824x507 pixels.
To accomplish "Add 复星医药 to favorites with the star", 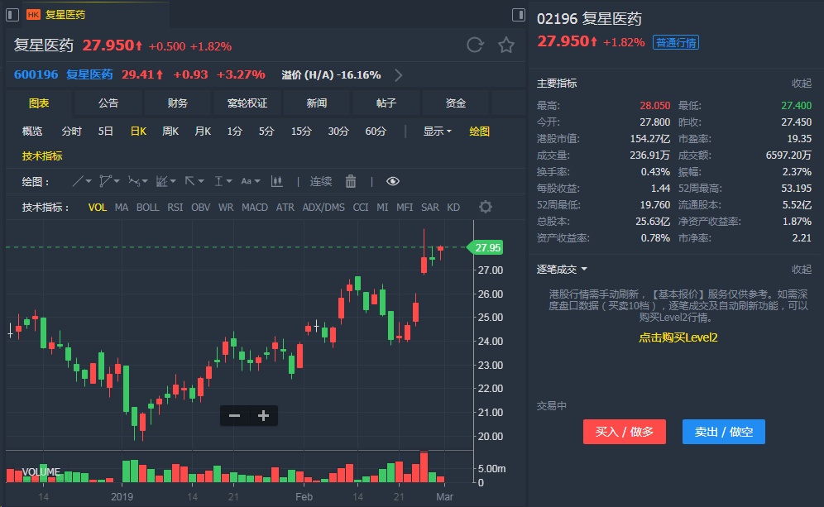I will tap(505, 45).
